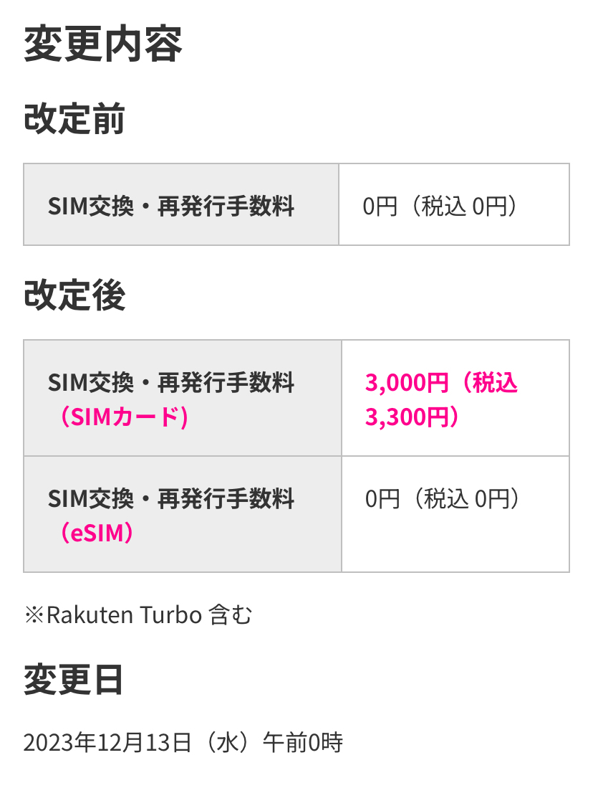Select the pink （eSIM） label

tap(97, 532)
